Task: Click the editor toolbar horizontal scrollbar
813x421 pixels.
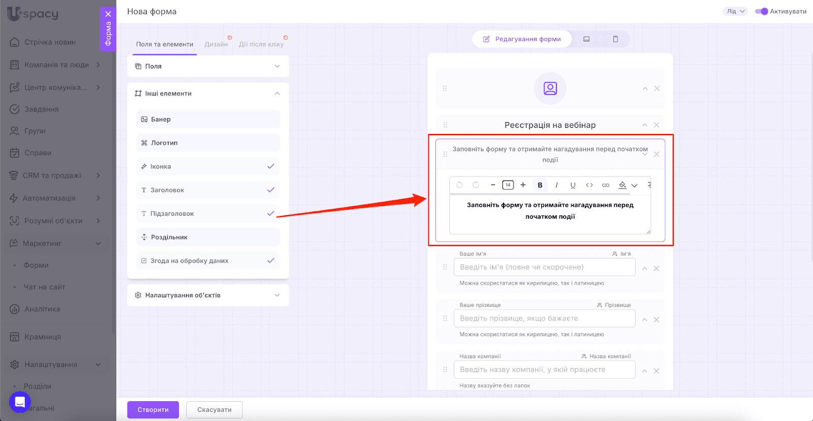Action: click(540, 194)
